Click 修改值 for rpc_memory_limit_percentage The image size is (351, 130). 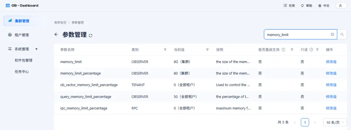pyautogui.click(x=331, y=108)
